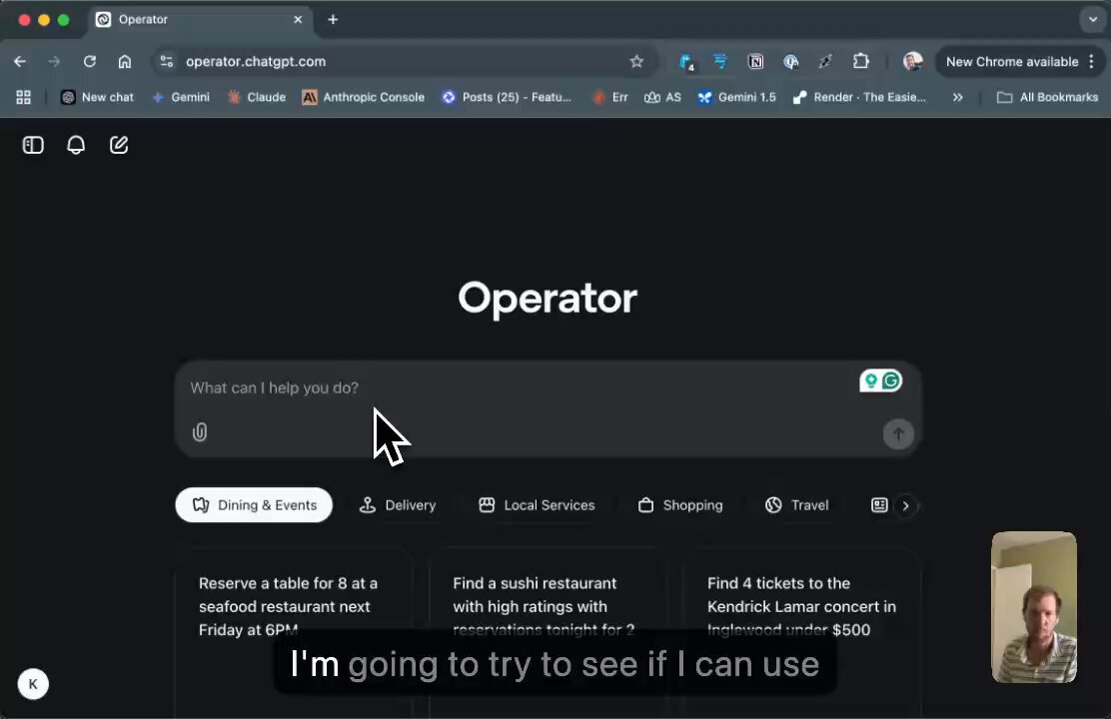This screenshot has width=1111, height=719.
Task: Choose the sushi restaurant suggestion card
Action: click(x=549, y=632)
